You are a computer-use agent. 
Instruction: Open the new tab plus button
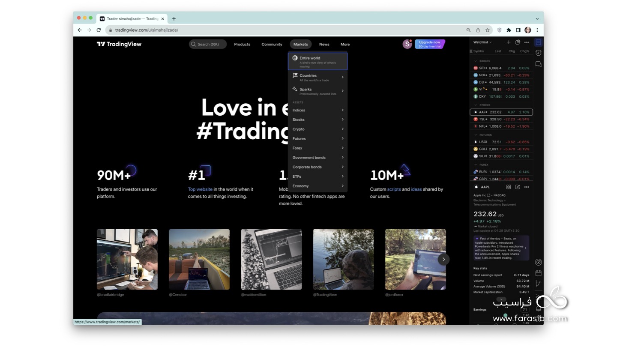(174, 19)
